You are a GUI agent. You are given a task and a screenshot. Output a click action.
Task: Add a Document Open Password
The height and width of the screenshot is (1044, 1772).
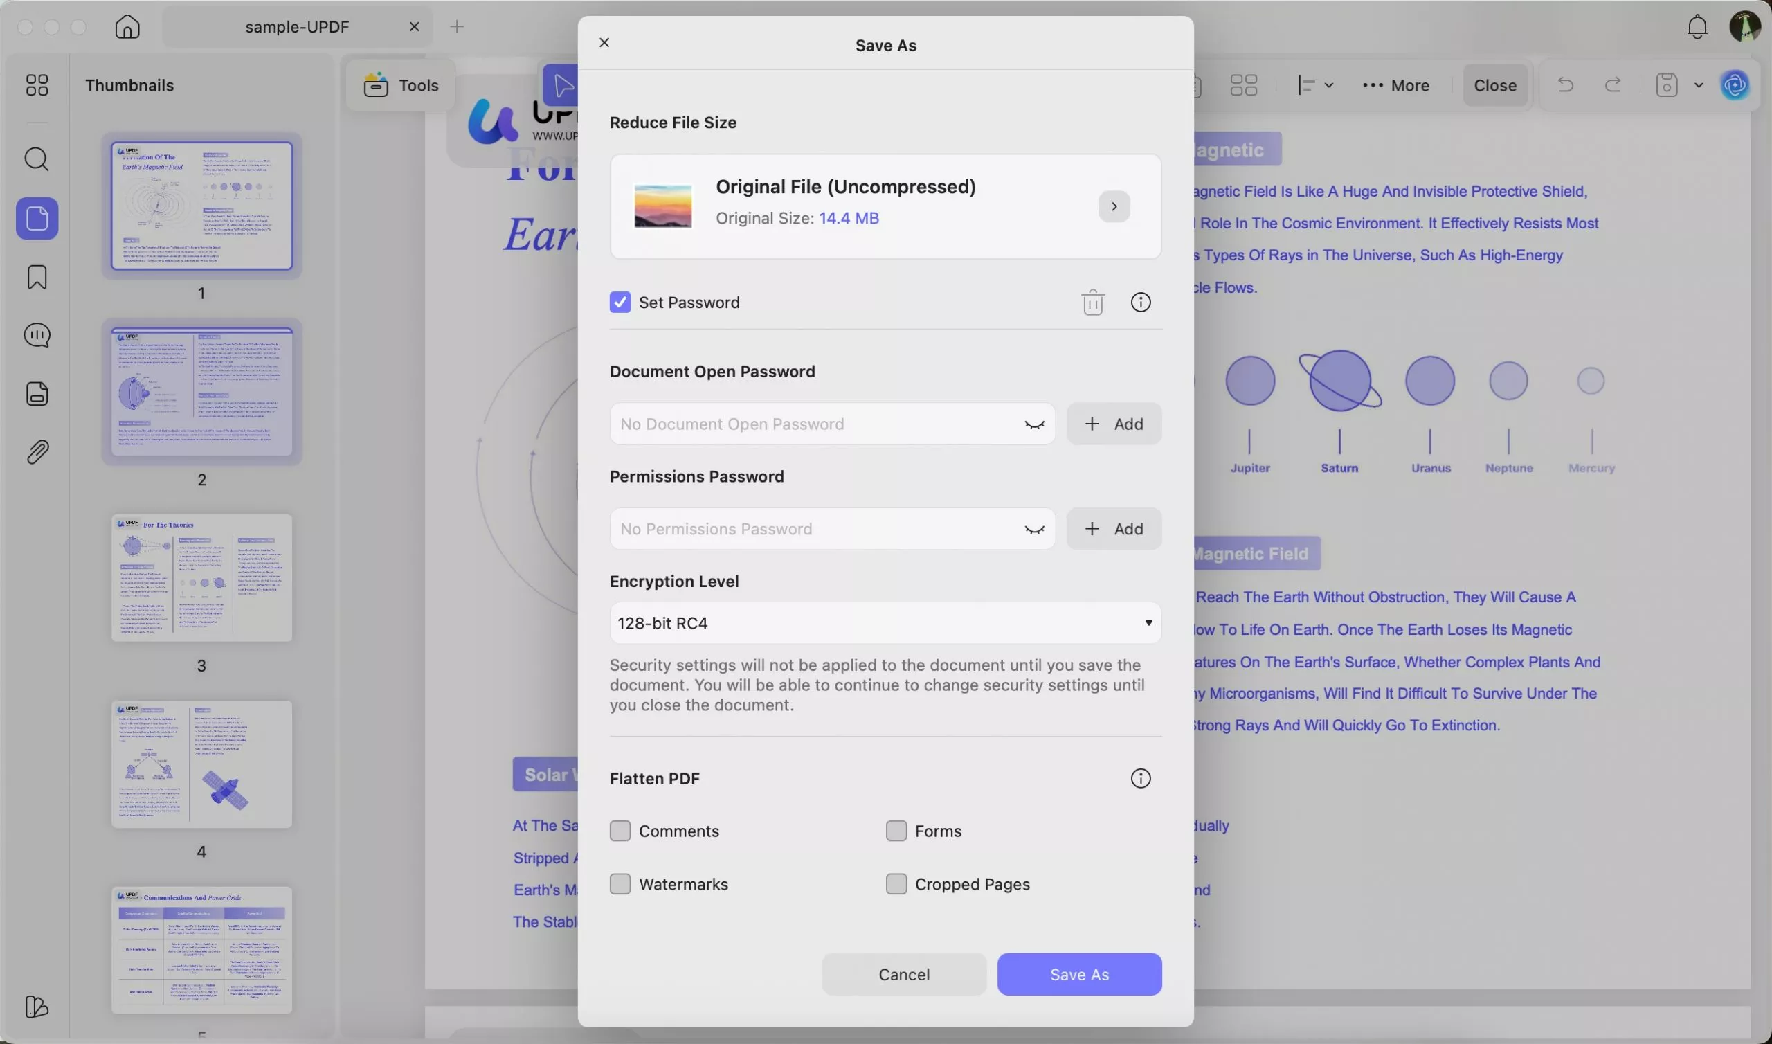(x=1113, y=424)
